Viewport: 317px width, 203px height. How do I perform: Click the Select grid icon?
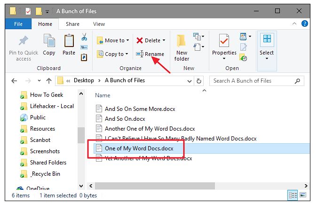267,39
